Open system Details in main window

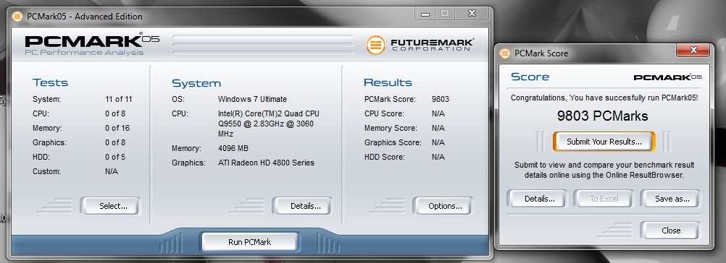[303, 206]
